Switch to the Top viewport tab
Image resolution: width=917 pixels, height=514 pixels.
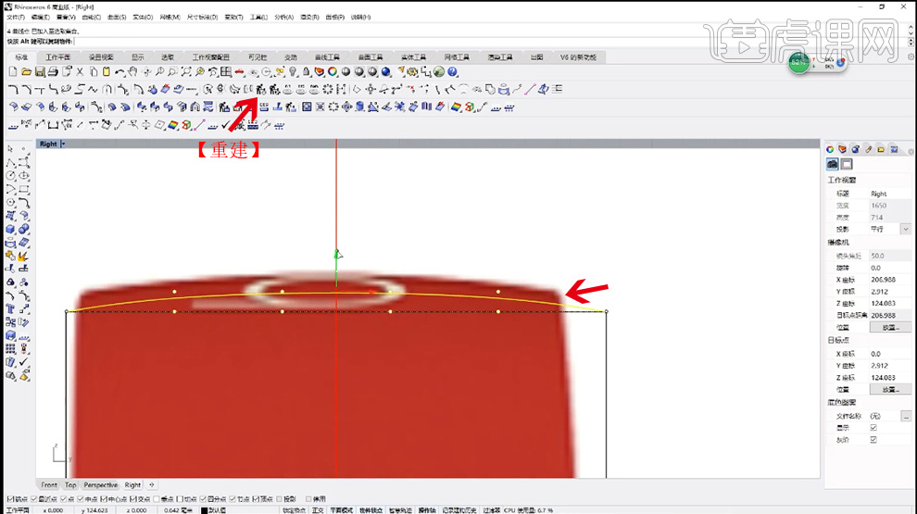click(70, 484)
